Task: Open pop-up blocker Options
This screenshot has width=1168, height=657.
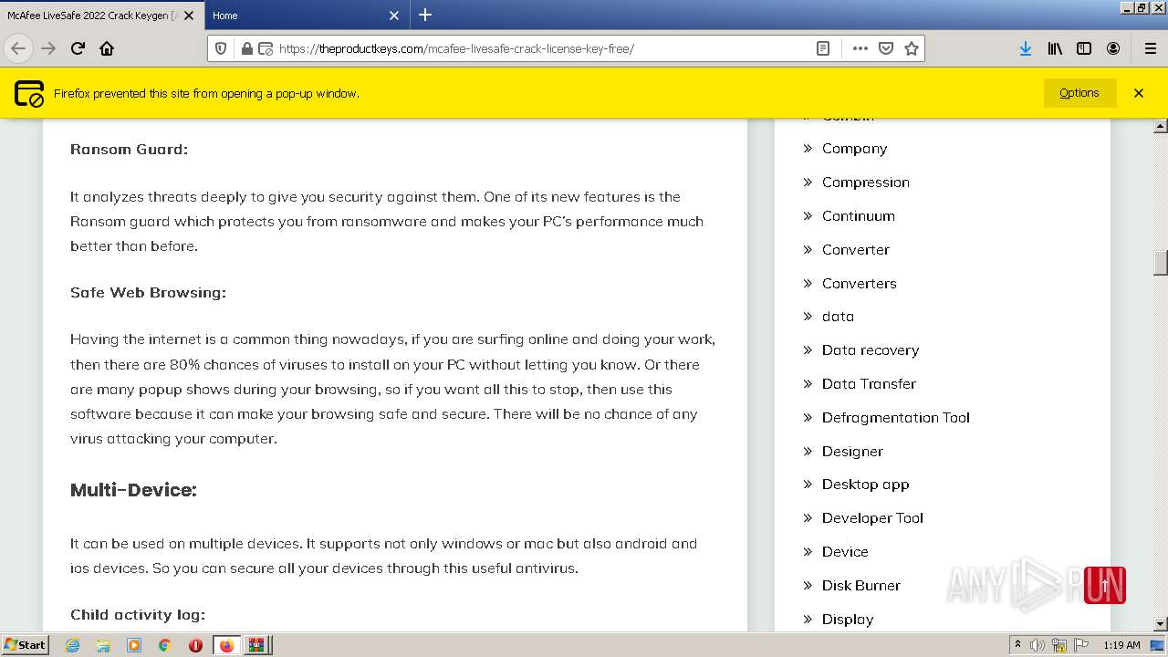Action: 1079,92
